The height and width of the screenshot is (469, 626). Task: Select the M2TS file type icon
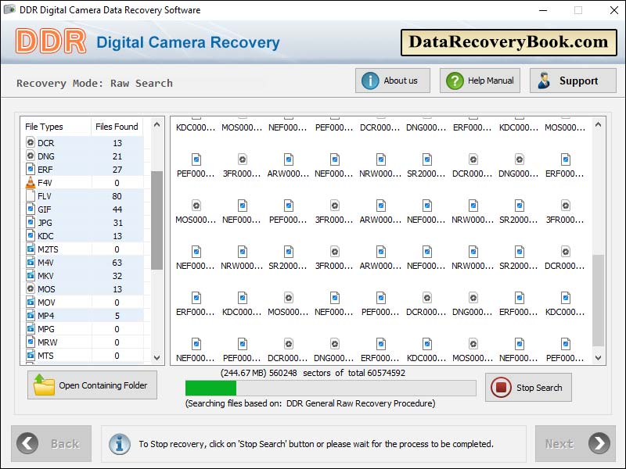[x=31, y=249]
